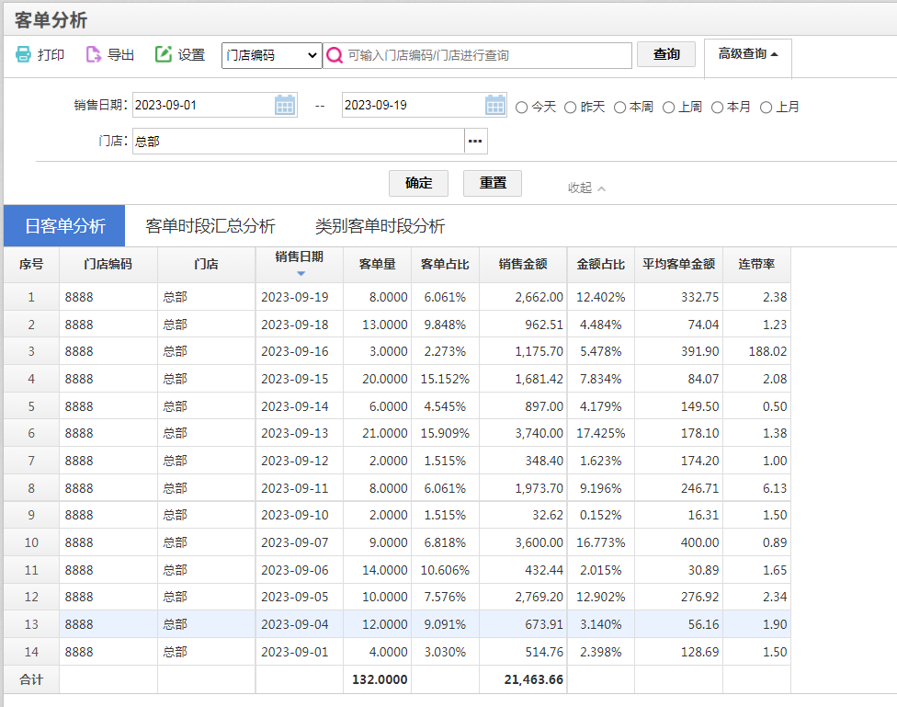Image resolution: width=897 pixels, height=707 pixels.
Task: Select the 今天 radio button
Action: click(x=521, y=107)
